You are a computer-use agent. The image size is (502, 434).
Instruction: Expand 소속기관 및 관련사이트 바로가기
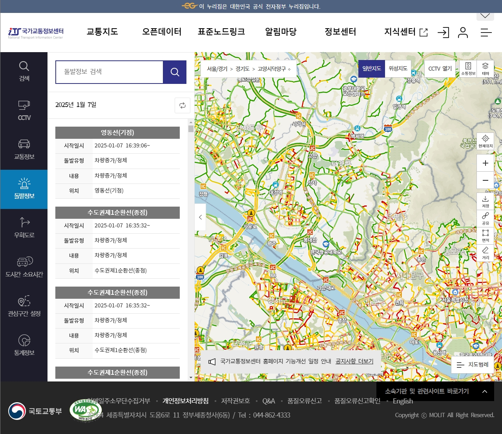(x=435, y=391)
